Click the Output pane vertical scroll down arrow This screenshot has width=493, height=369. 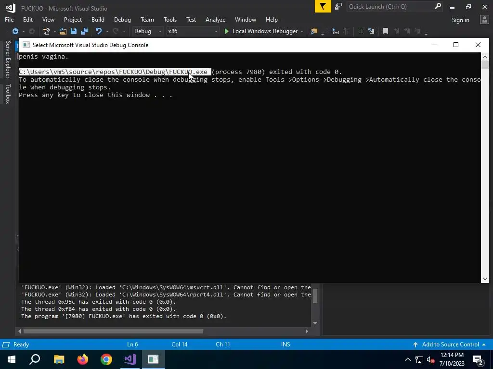pyautogui.click(x=315, y=323)
